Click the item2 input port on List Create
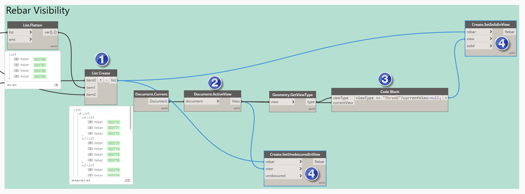 tap(91, 95)
